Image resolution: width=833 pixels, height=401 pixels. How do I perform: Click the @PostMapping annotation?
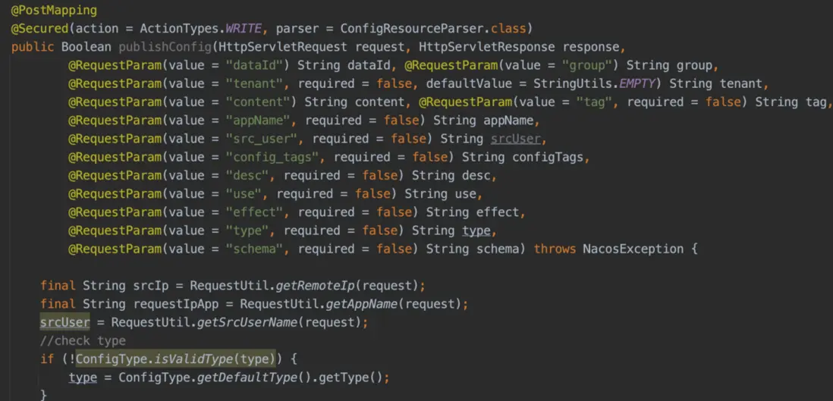(53, 11)
